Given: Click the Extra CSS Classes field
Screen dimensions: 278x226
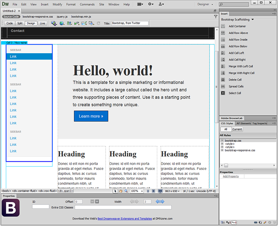Looking at the screenshot, I should pos(123,207).
